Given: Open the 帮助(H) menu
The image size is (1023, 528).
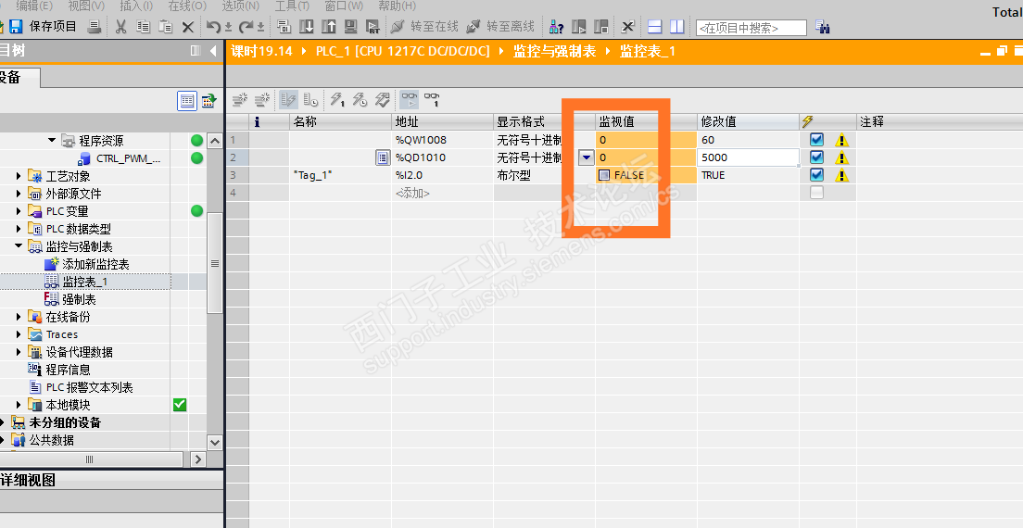Looking at the screenshot, I should (397, 6).
